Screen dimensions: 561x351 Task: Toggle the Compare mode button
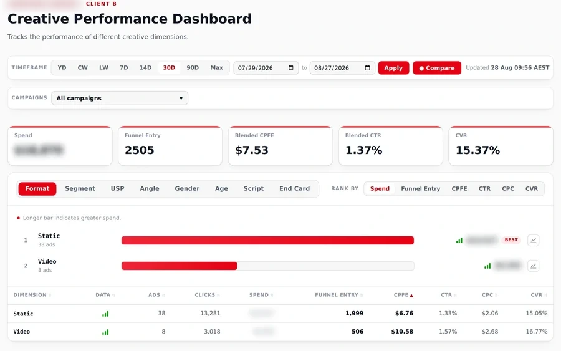(437, 68)
